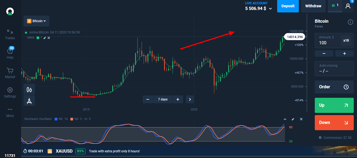Remove the WMA indicator
The height and width of the screenshot is (158, 357).
49,38
